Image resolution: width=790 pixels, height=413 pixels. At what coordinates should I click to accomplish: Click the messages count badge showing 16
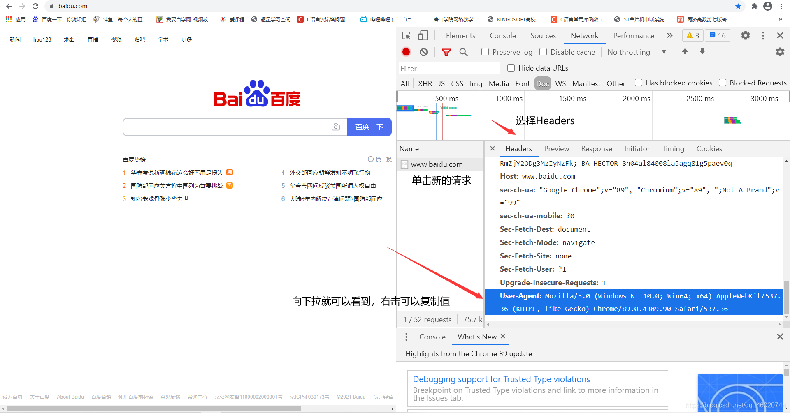click(x=718, y=35)
